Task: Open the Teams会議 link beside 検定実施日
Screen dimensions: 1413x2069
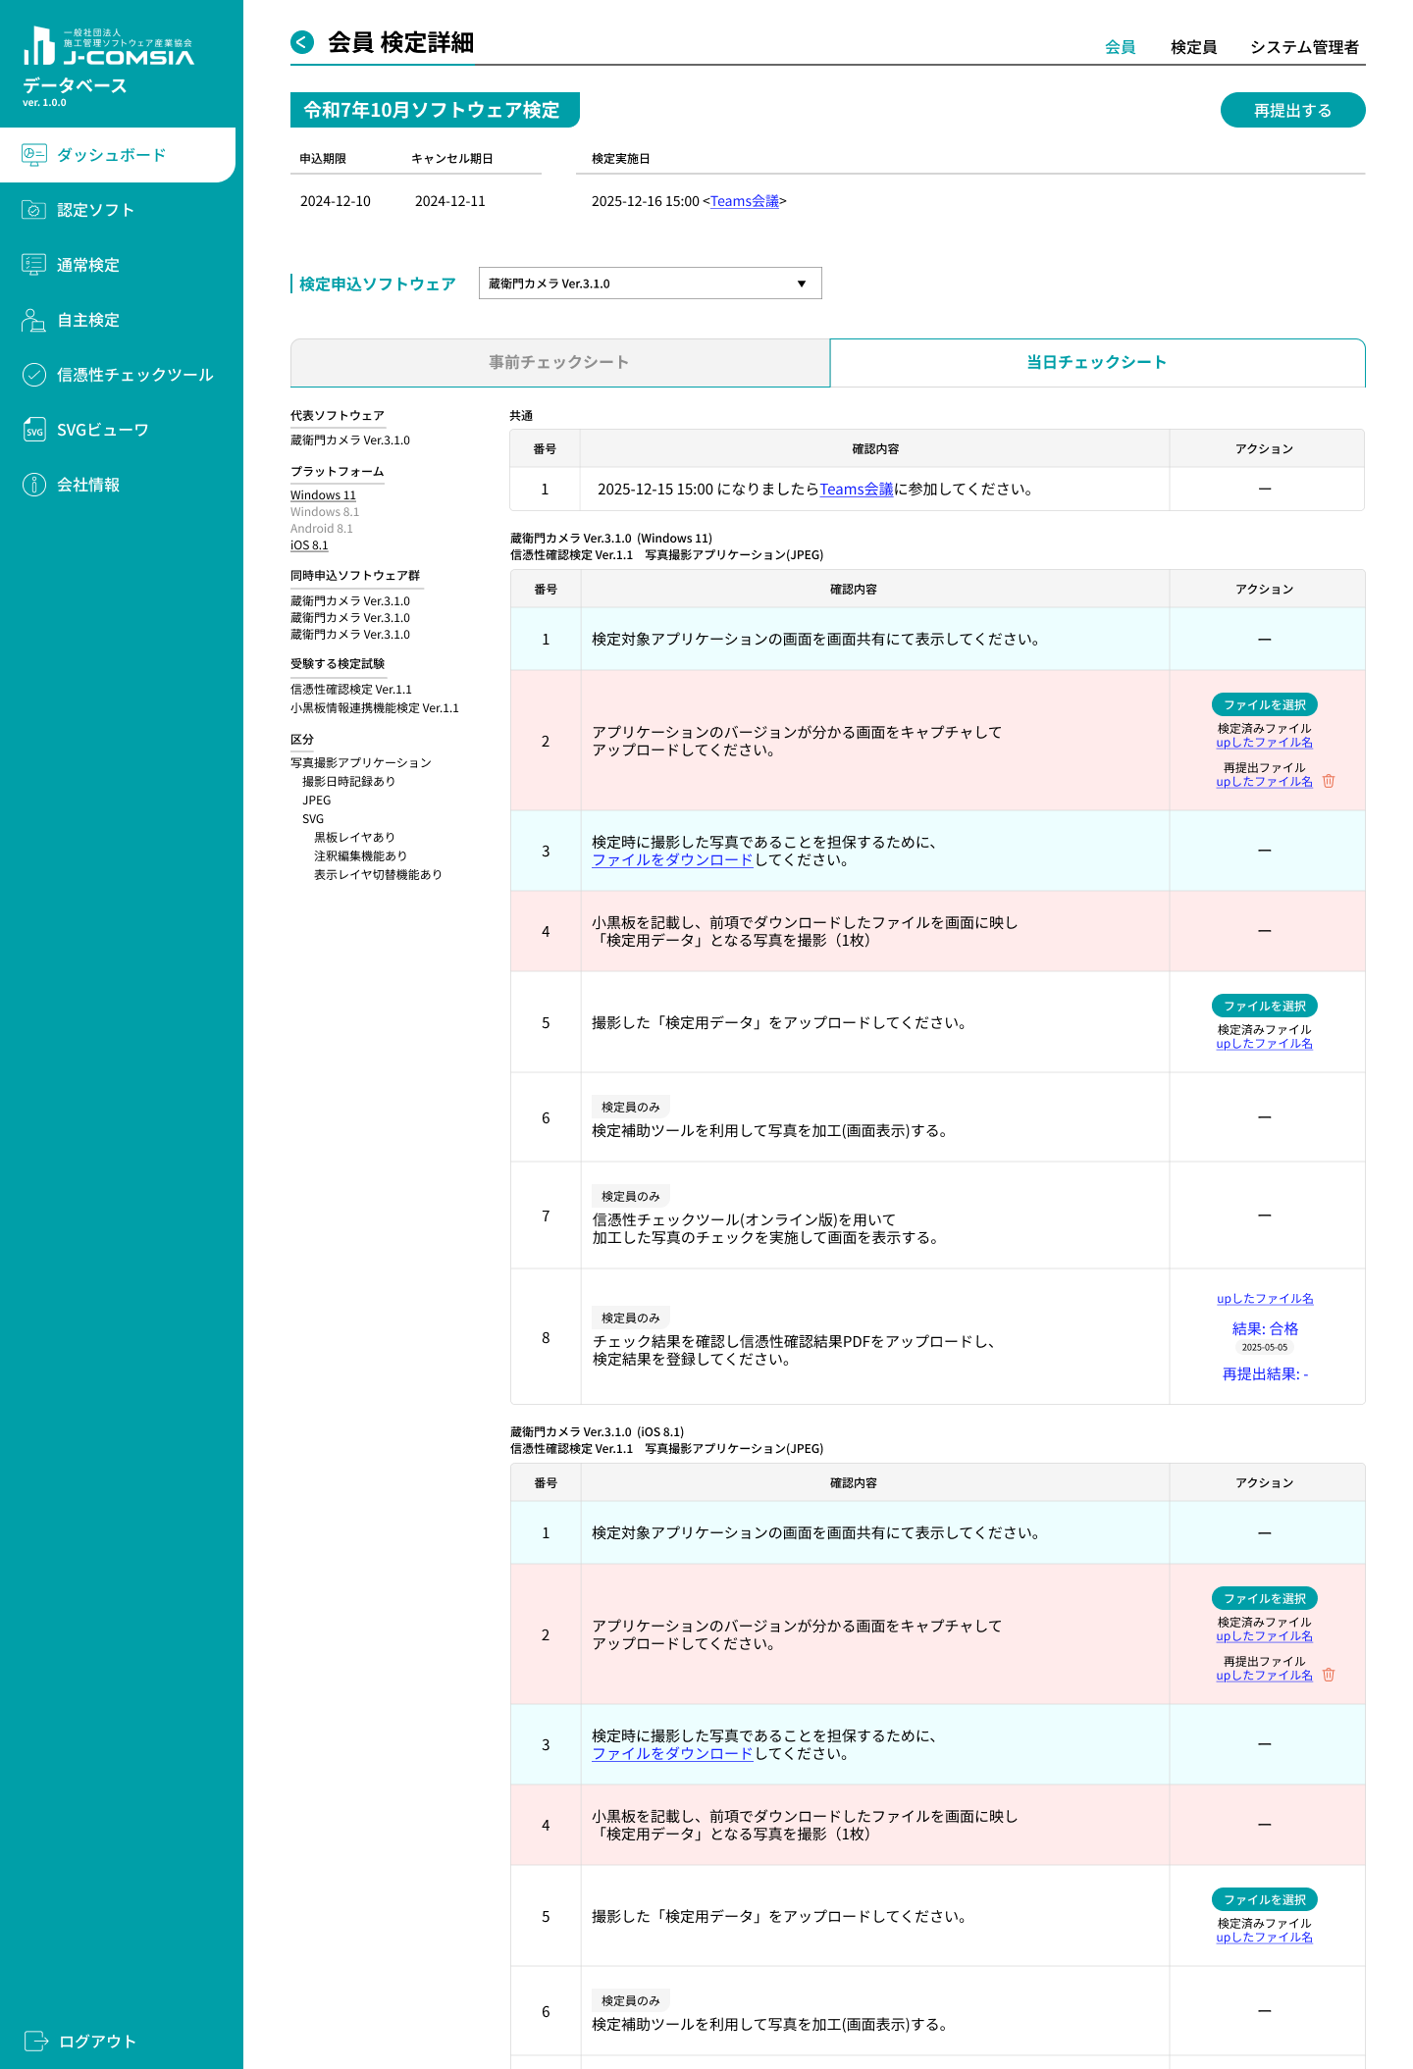Action: (744, 201)
